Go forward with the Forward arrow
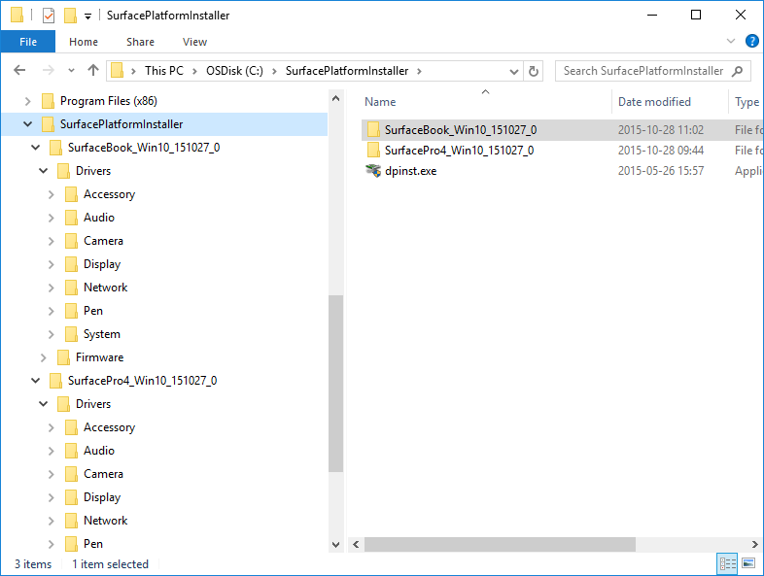764x576 pixels. coord(48,71)
